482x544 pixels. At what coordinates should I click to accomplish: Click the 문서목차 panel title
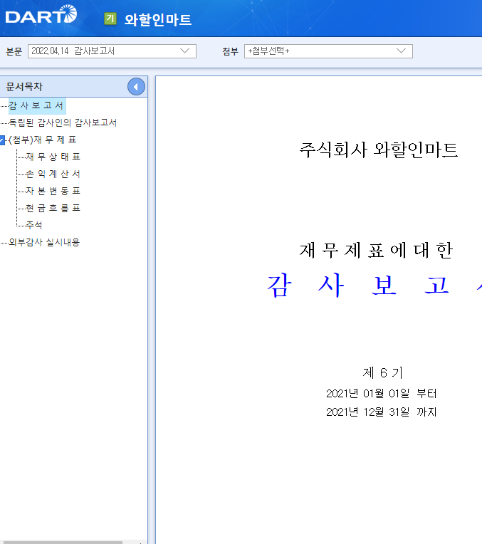24,87
